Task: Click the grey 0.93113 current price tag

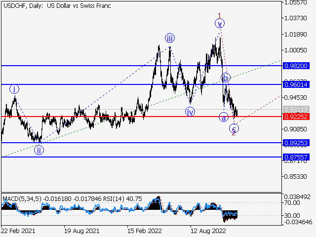Action: pos(296,110)
